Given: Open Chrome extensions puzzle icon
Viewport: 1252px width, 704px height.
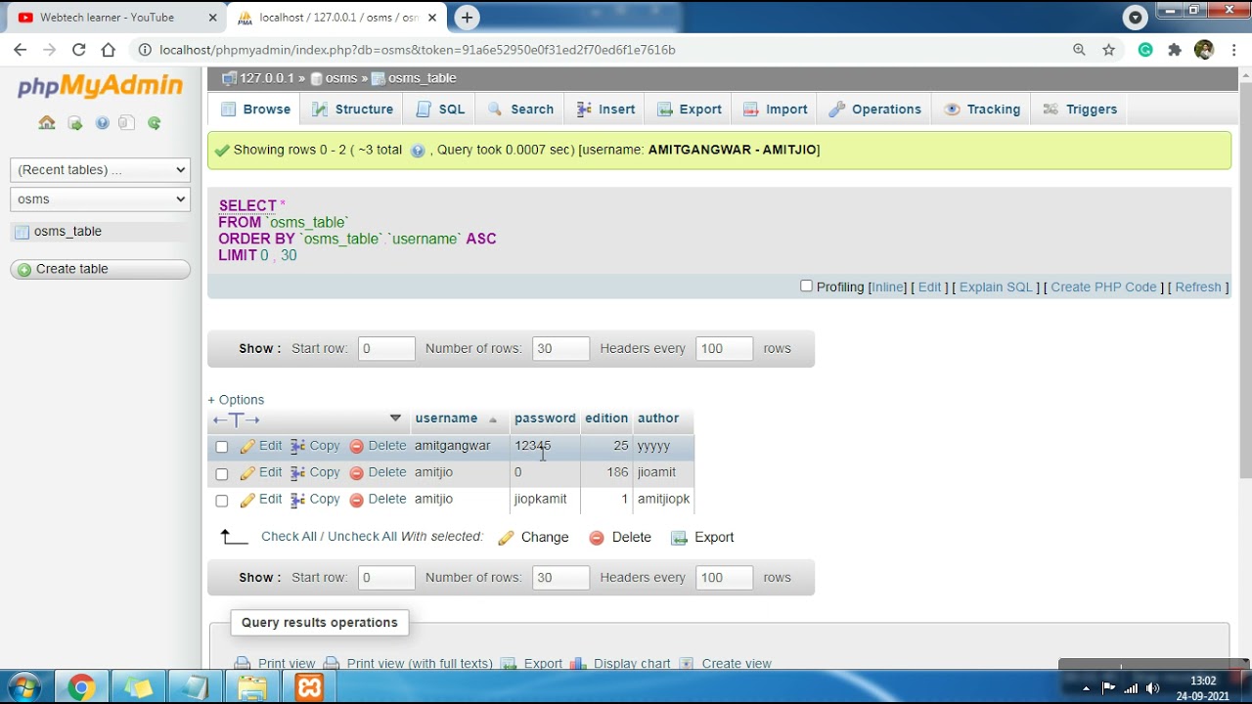Looking at the screenshot, I should click(1175, 50).
